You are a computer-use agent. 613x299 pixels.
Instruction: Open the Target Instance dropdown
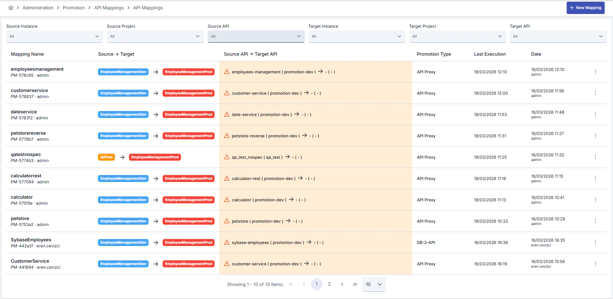point(357,36)
